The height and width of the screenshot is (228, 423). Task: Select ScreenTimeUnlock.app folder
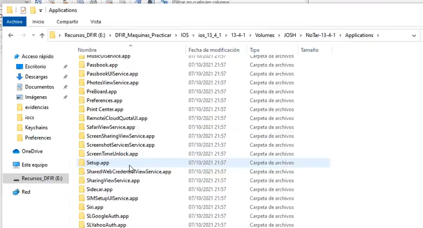(x=112, y=154)
